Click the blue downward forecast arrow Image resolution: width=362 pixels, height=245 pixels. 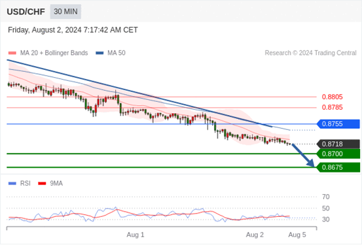(303, 155)
